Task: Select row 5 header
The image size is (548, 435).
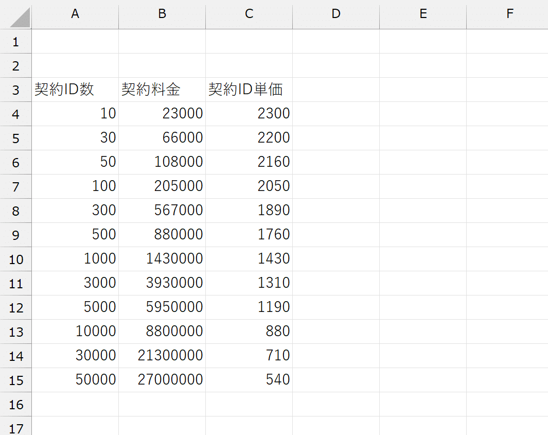Action: (16, 138)
